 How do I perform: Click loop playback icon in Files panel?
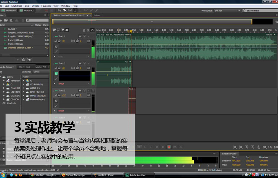coord(23,59)
